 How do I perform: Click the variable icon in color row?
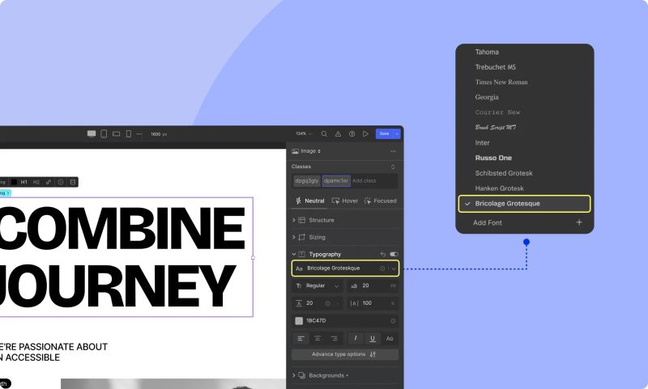tap(393, 321)
